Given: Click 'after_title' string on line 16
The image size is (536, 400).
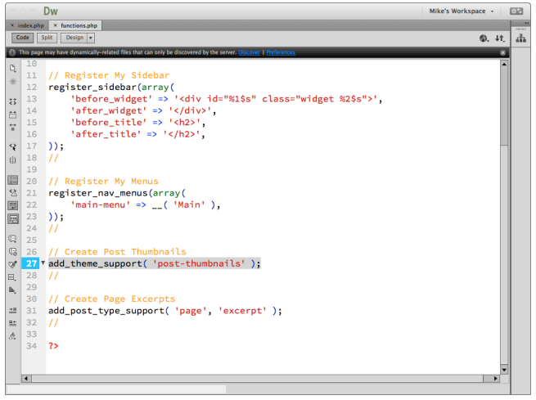Looking at the screenshot, I should [106, 134].
